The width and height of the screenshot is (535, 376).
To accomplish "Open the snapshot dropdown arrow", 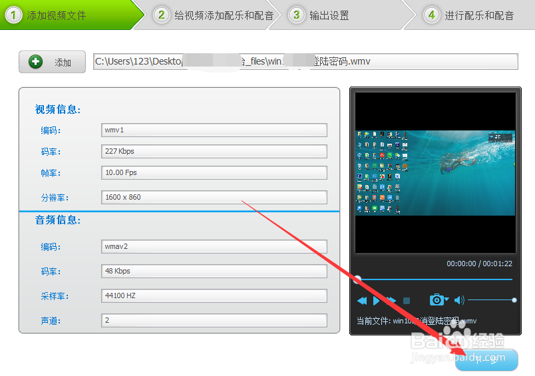I will point(446,299).
